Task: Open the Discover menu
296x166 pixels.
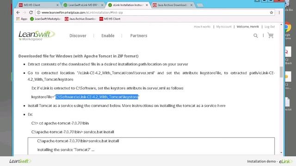Action: click(x=78, y=36)
